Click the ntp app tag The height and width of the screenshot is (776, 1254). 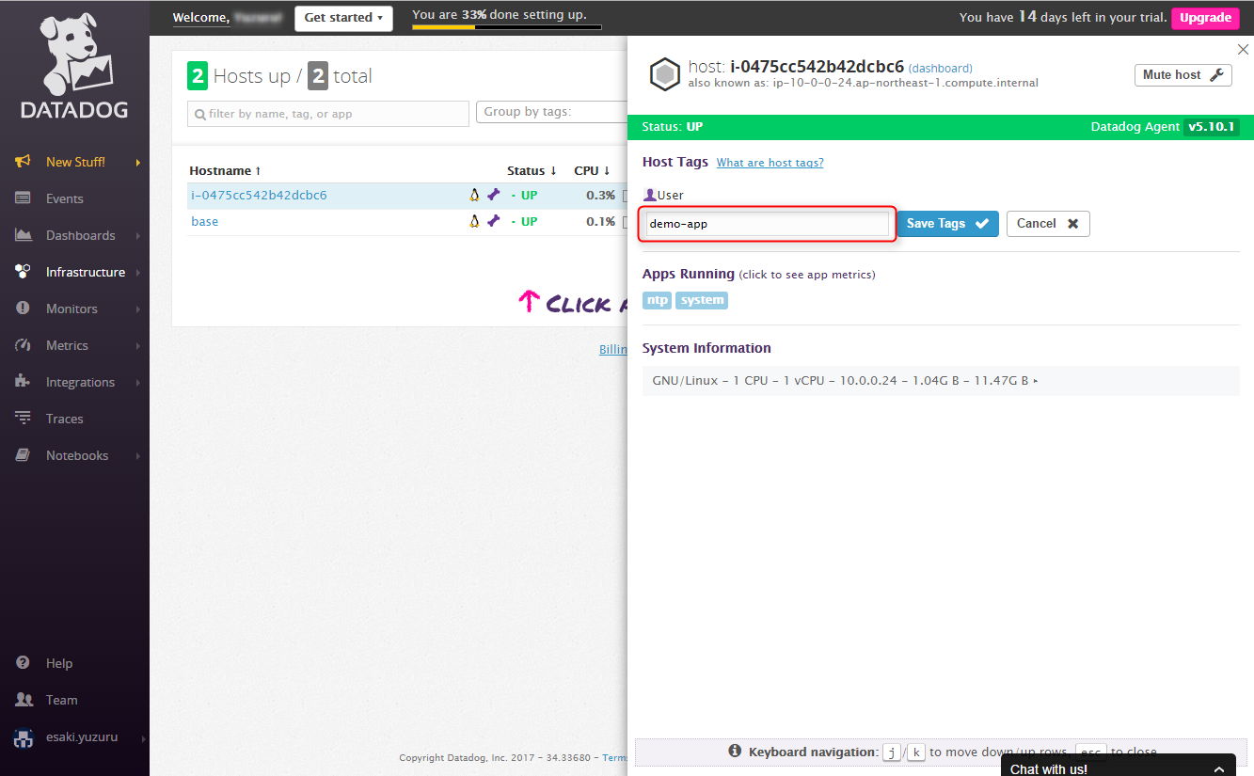[657, 300]
